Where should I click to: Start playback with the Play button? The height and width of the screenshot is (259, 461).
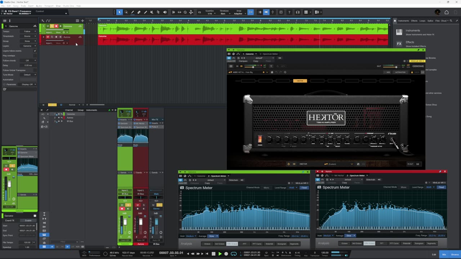point(220,254)
